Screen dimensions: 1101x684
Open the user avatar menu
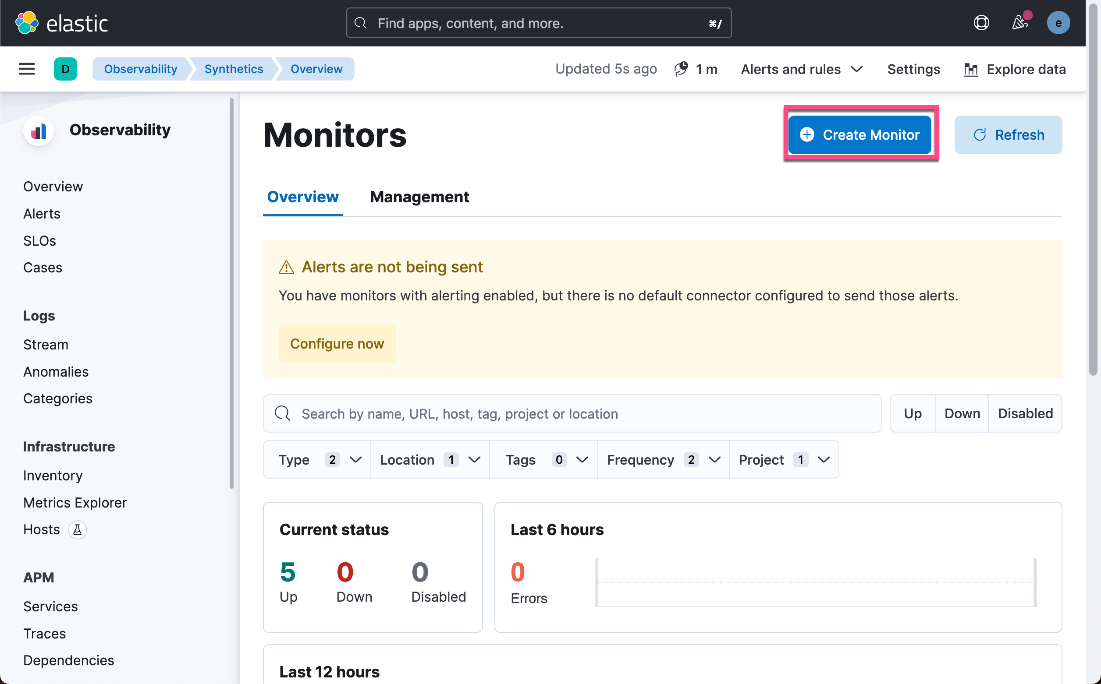pyautogui.click(x=1058, y=23)
